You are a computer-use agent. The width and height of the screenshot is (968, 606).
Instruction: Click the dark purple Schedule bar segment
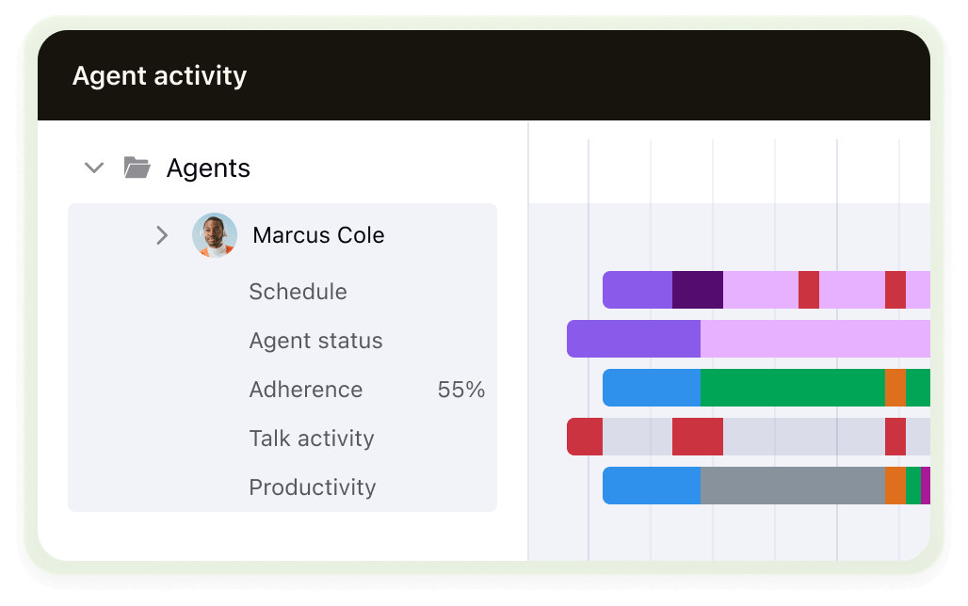tap(697, 292)
